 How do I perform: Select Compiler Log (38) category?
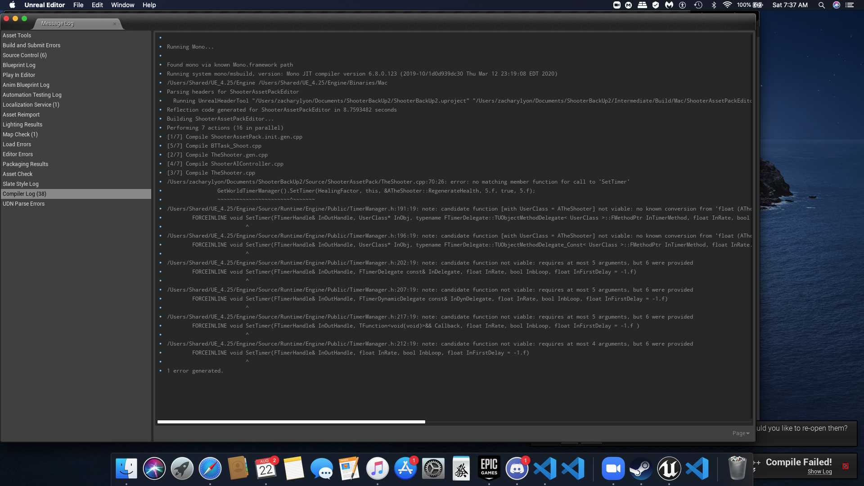click(24, 194)
